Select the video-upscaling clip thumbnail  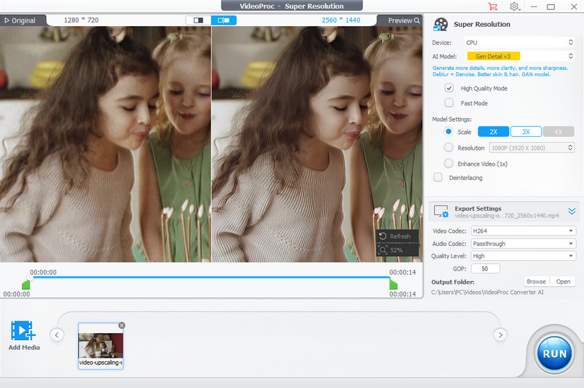(100, 346)
